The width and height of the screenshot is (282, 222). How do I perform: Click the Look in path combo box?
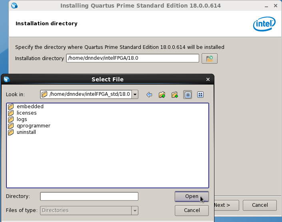[x=89, y=95]
